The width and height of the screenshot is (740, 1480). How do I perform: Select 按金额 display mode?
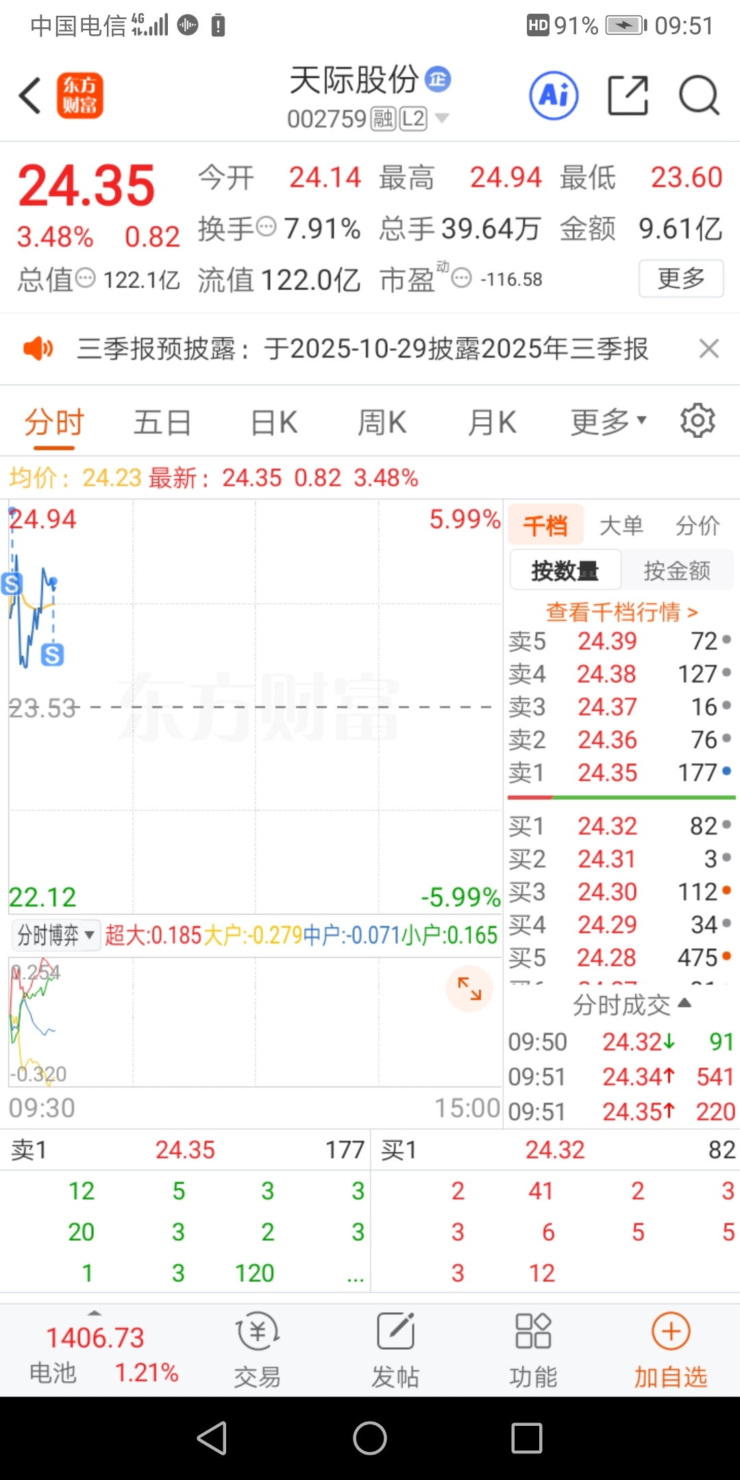(x=677, y=570)
